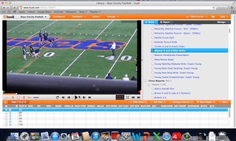Select the orange circle drawing tool
This screenshot has width=236, height=141.
point(18,97)
